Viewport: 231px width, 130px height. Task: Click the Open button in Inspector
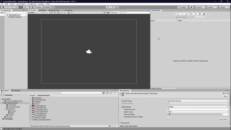[225, 96]
